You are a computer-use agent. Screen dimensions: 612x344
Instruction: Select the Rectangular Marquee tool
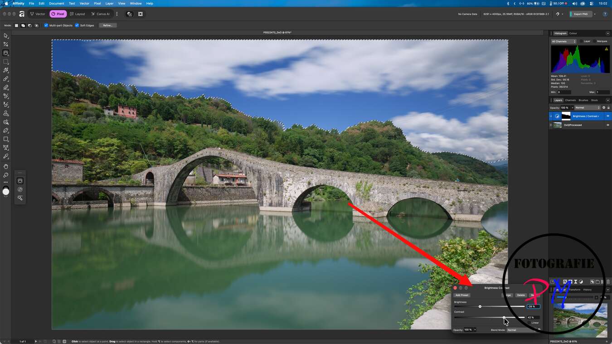pyautogui.click(x=6, y=62)
